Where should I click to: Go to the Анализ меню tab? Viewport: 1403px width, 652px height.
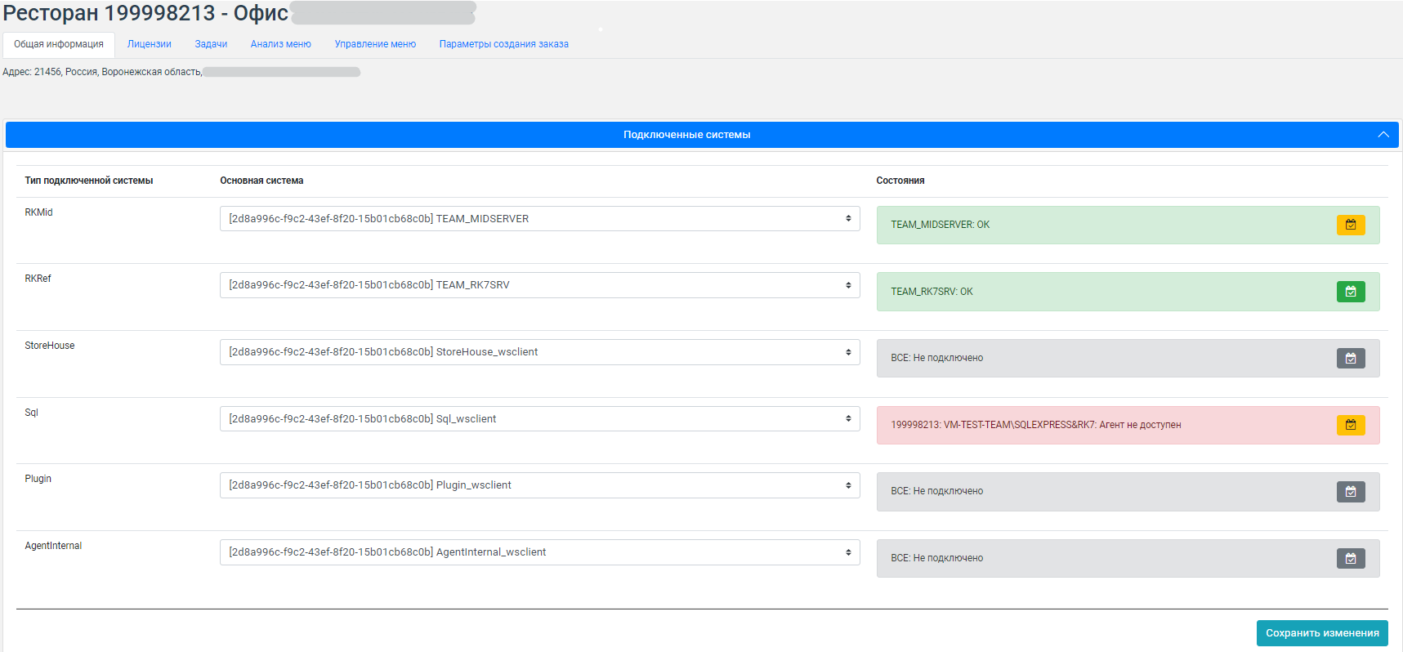pos(280,44)
